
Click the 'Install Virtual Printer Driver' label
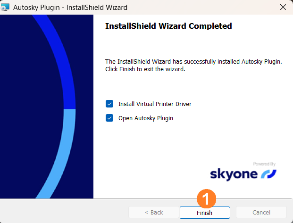[155, 104]
